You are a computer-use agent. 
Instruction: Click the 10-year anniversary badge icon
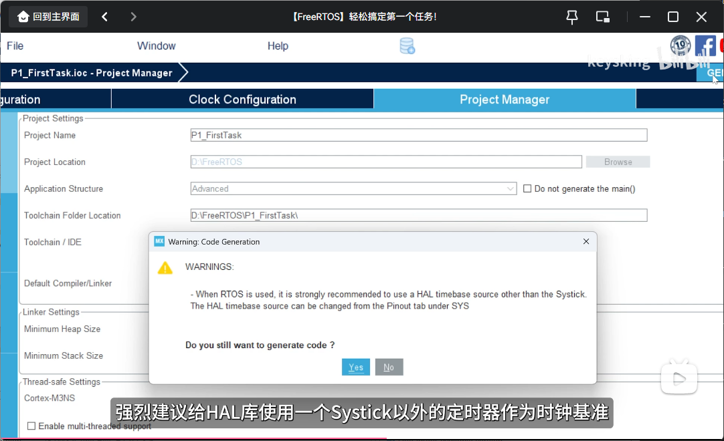tap(680, 45)
